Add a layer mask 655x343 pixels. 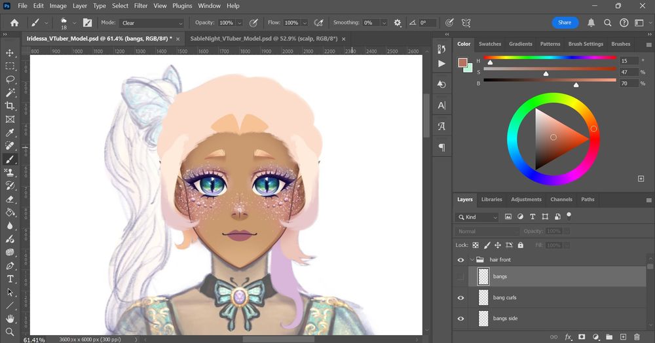pyautogui.click(x=582, y=336)
